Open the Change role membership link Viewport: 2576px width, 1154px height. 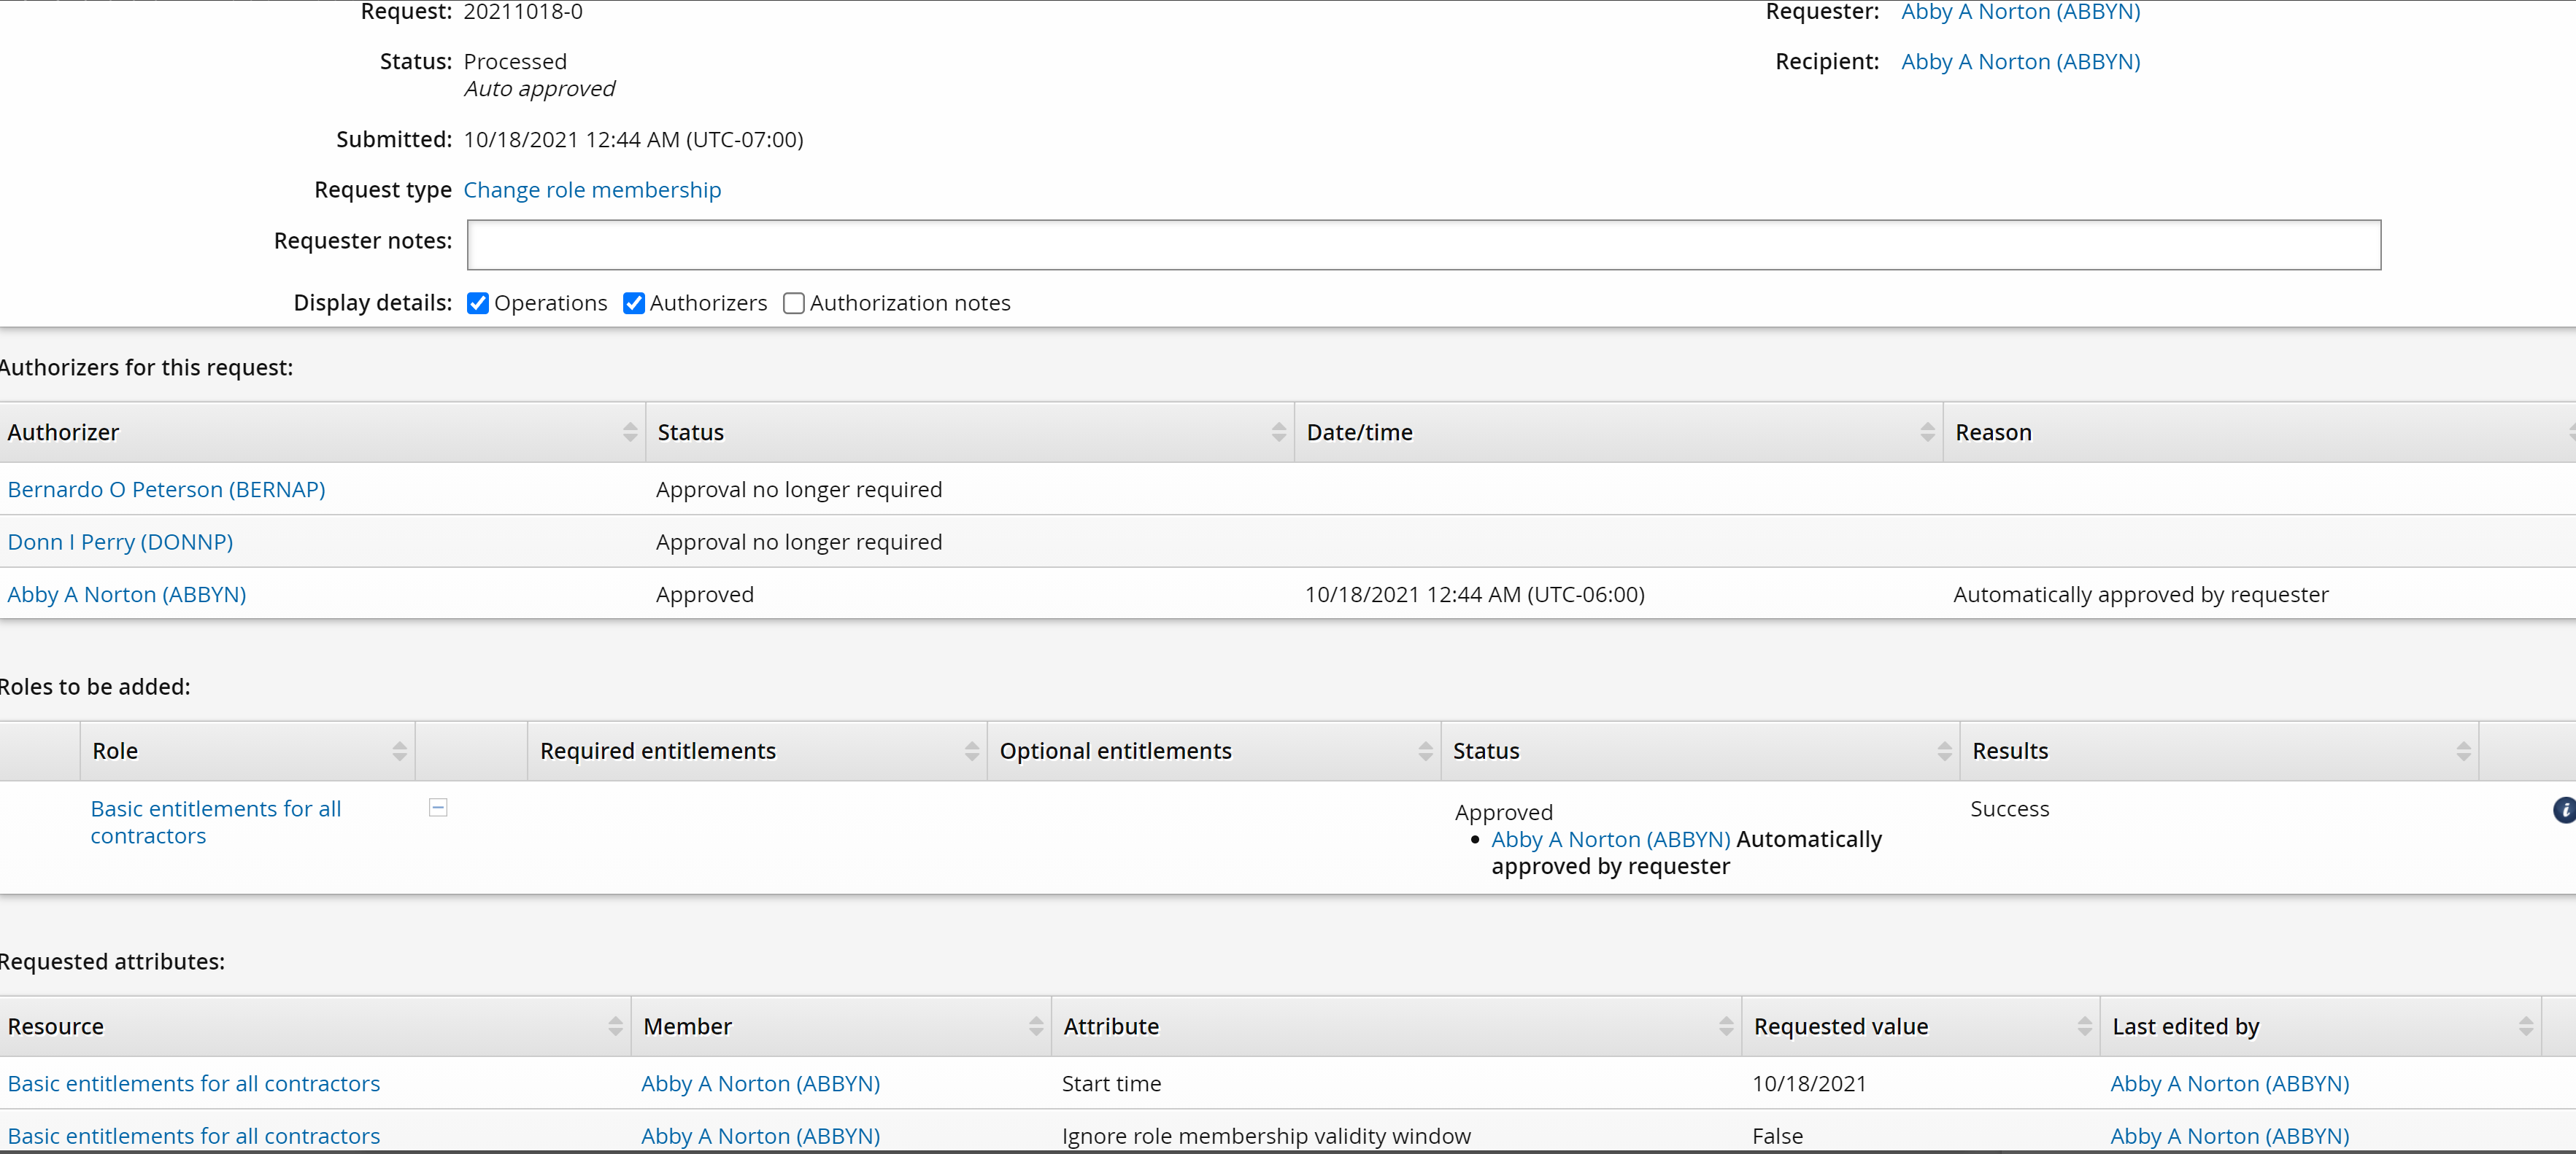[x=592, y=190]
